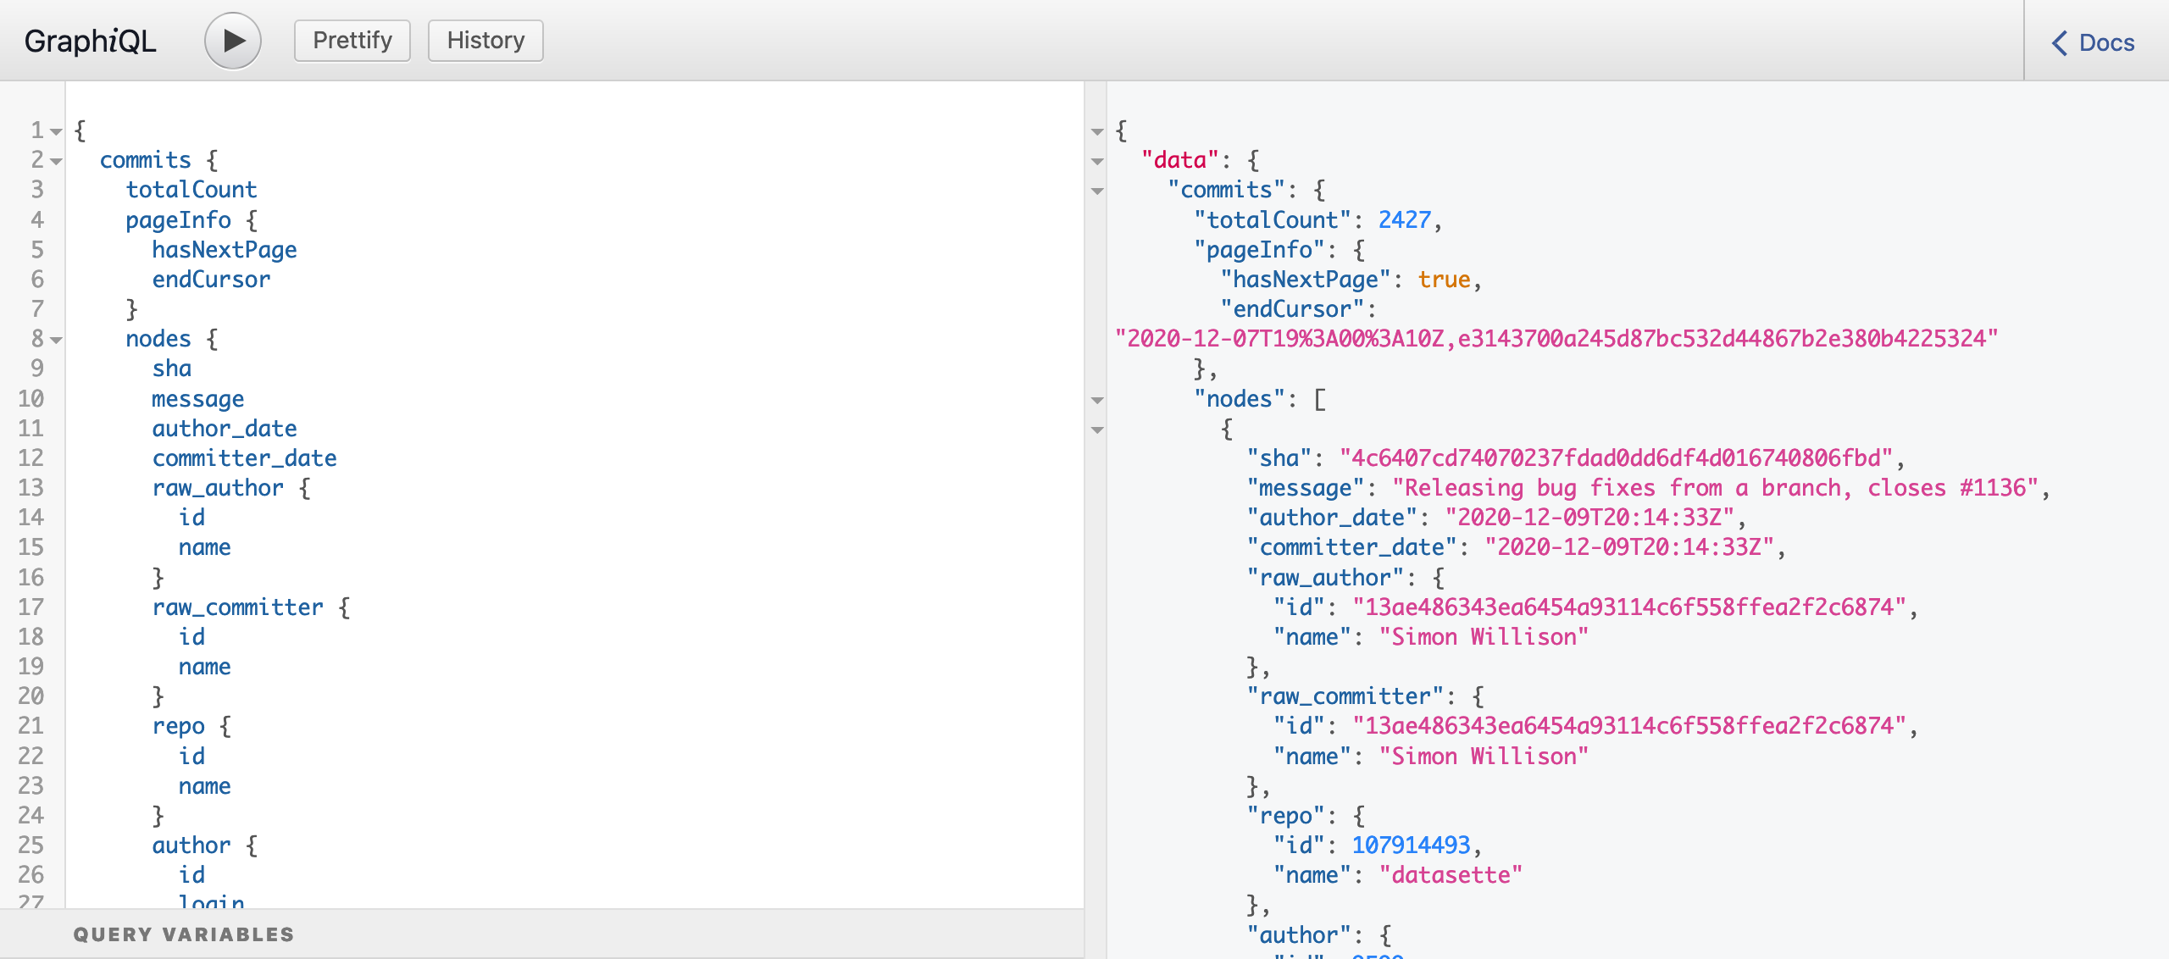This screenshot has height=959, width=2169.
Task: Fold the first node object in results
Action: pos(1097,430)
